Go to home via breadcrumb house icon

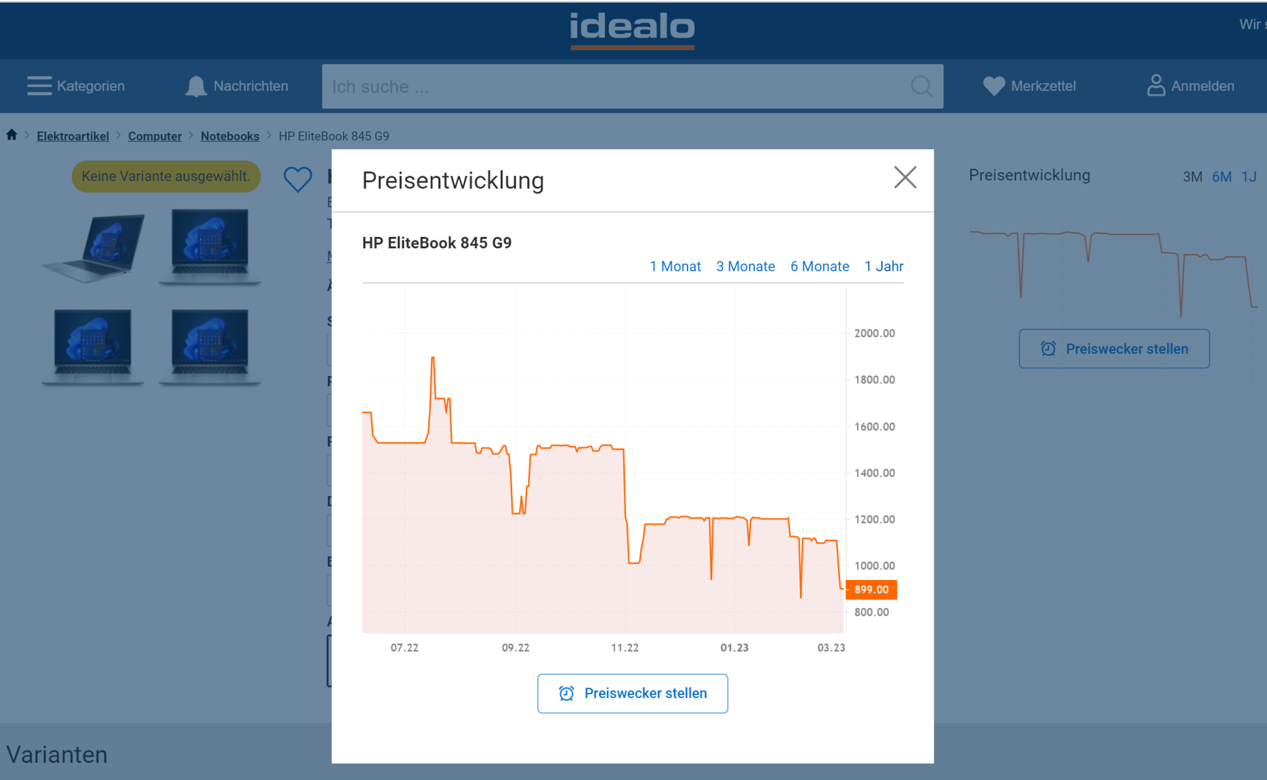[x=12, y=135]
